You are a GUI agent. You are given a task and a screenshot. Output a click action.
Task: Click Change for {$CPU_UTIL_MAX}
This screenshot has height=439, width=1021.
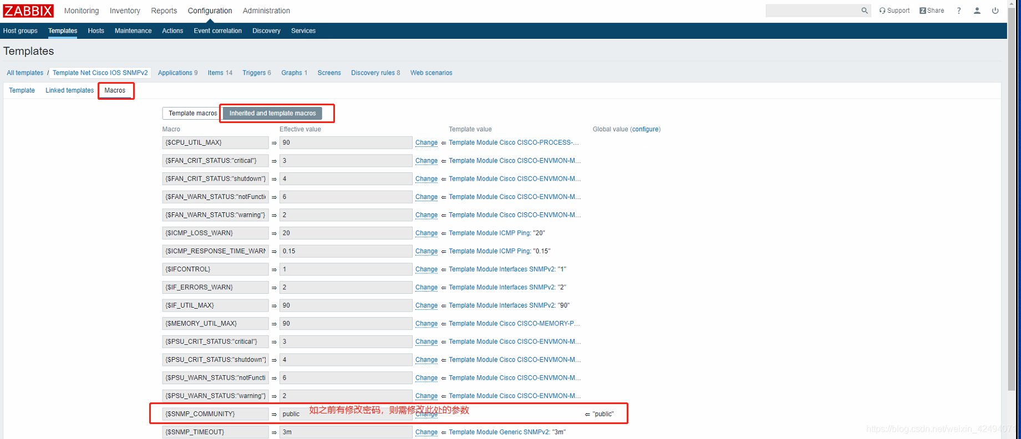[426, 142]
